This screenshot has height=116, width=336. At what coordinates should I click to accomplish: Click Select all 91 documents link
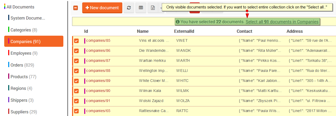[x=282, y=22]
